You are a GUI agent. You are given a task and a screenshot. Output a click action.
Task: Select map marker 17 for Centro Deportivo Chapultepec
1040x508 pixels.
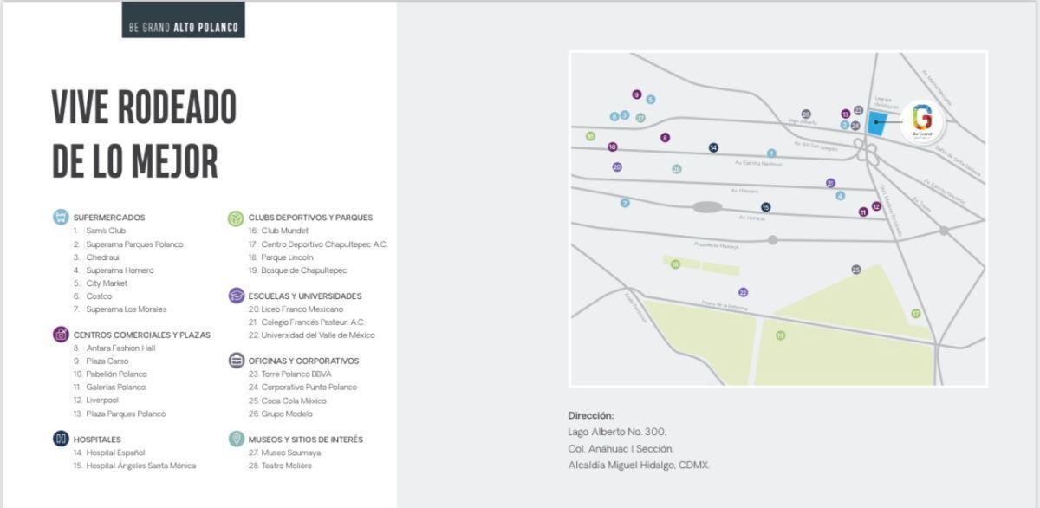[915, 314]
